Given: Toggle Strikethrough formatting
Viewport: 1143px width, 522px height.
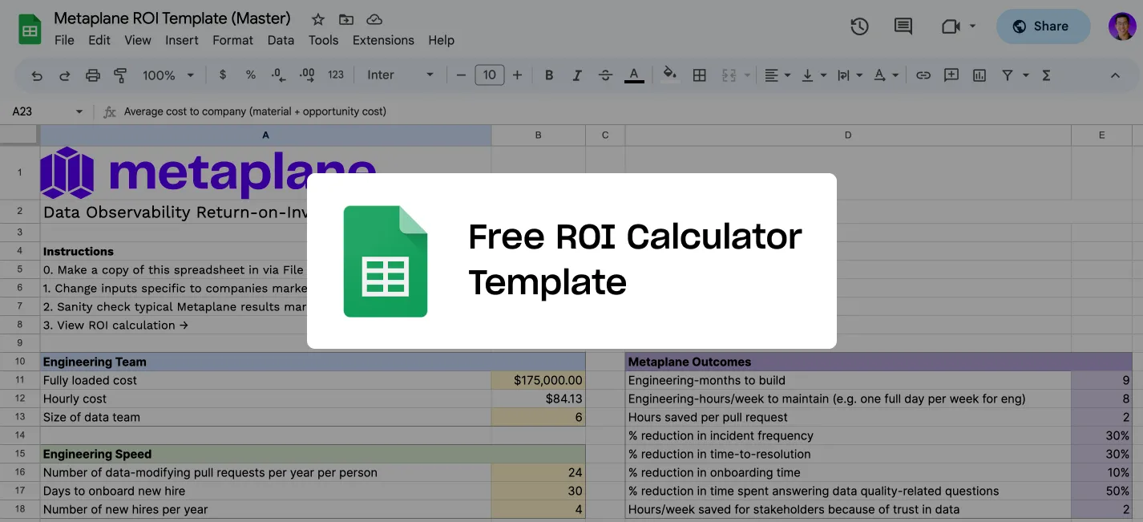Looking at the screenshot, I should (605, 75).
